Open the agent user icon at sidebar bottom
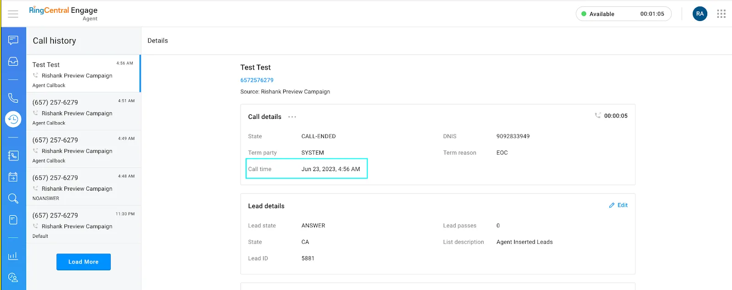Image resolution: width=732 pixels, height=290 pixels. pyautogui.click(x=13, y=277)
